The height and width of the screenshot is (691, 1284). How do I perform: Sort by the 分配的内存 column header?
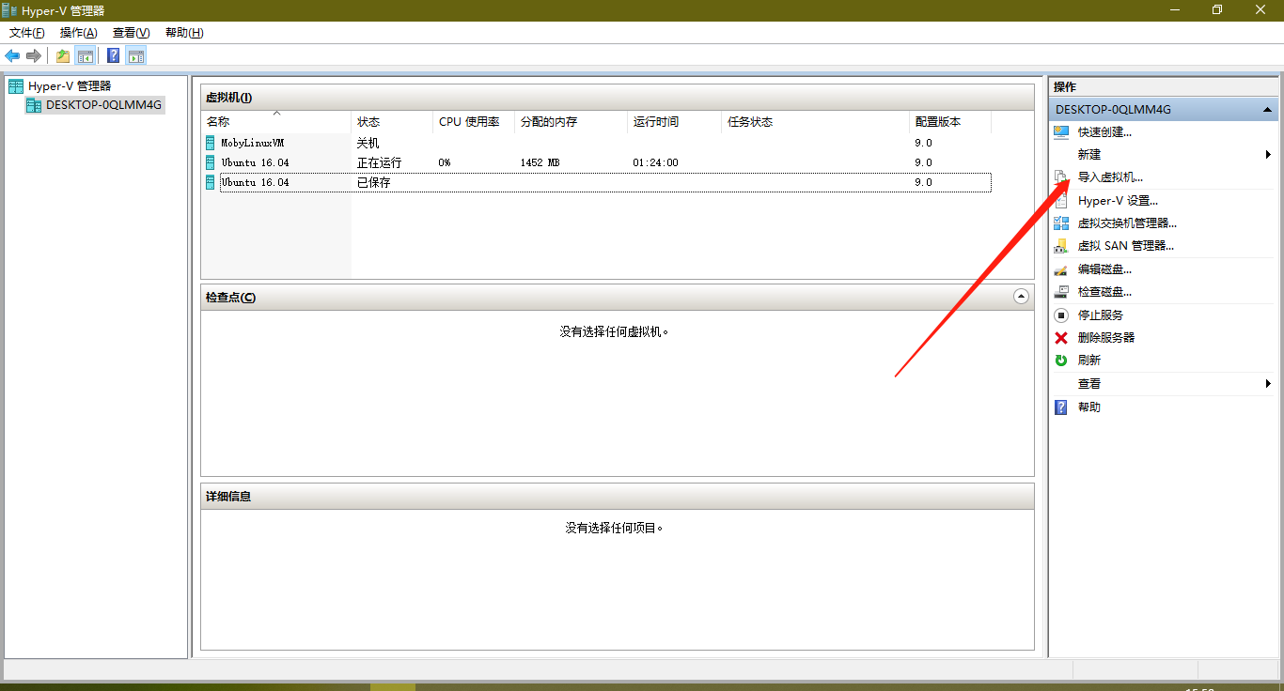571,122
